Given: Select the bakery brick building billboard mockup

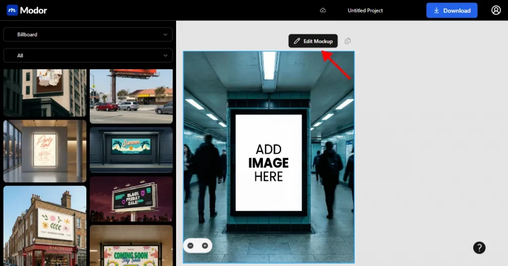Looking at the screenshot, I should pyautogui.click(x=45, y=225).
